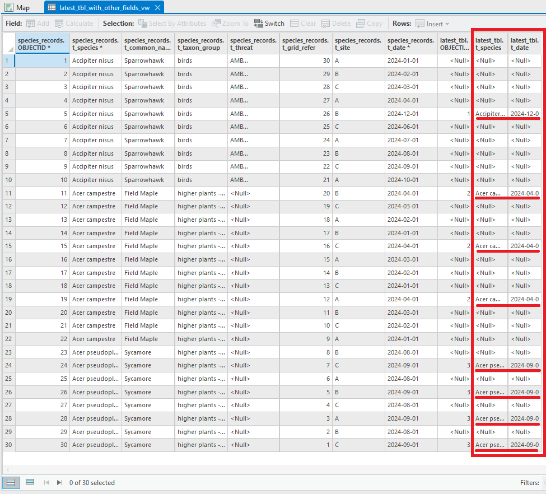Switch the selection
The image size is (546, 494).
[x=269, y=24]
